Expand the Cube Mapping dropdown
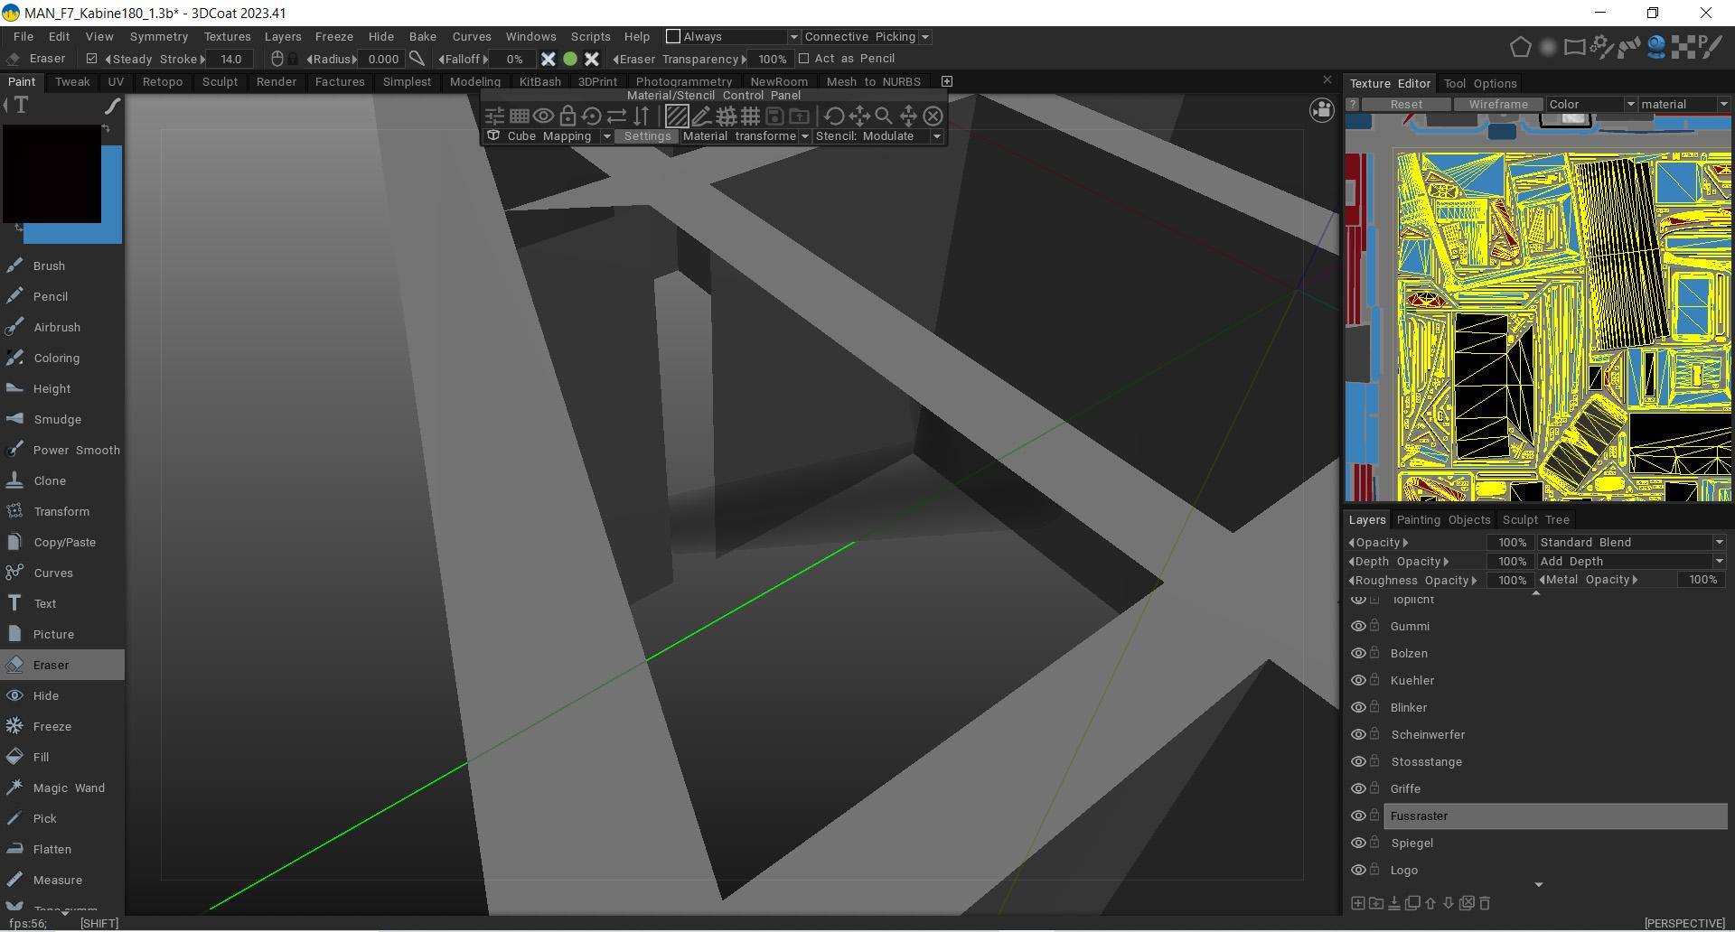This screenshot has width=1735, height=932. (606, 136)
